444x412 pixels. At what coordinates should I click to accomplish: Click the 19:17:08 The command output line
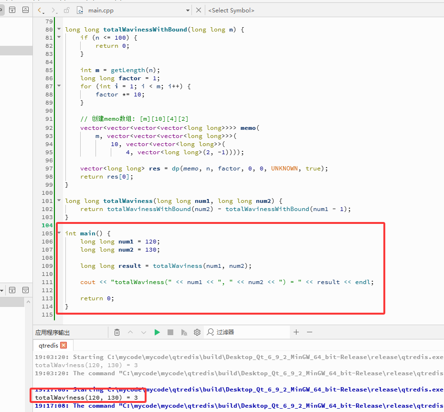[239, 406]
